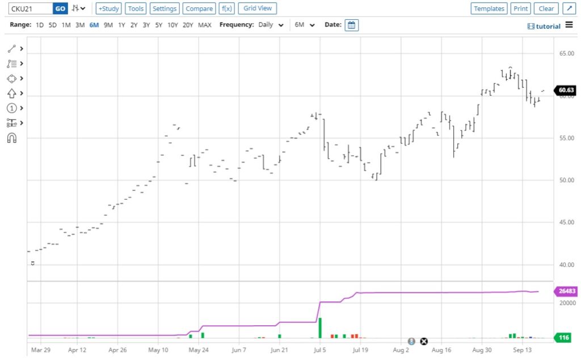Select the Fibonacci lines tool icon
Image resolution: width=581 pixels, height=358 pixels.
point(11,63)
